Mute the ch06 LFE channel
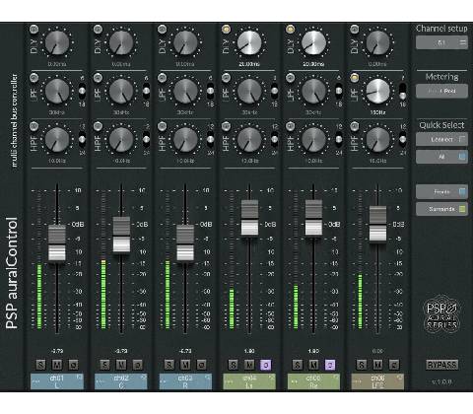The image size is (473, 414). click(x=377, y=365)
